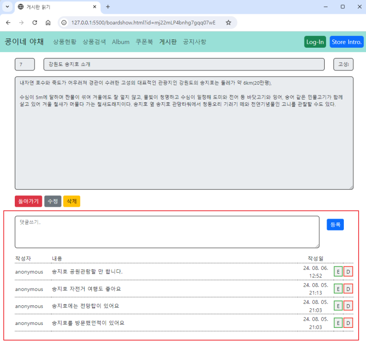This screenshot has width=366, height=356.
Task: Maximize the browser window
Action: 343,7
